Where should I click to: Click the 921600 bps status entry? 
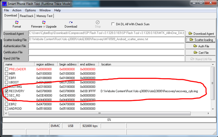point(90,126)
